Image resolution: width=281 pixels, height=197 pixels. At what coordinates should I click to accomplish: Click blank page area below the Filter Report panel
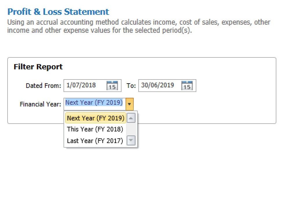(x=197, y=161)
